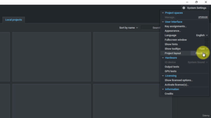Collapse the User Interface section
211x118 pixels.
pos(163,22)
